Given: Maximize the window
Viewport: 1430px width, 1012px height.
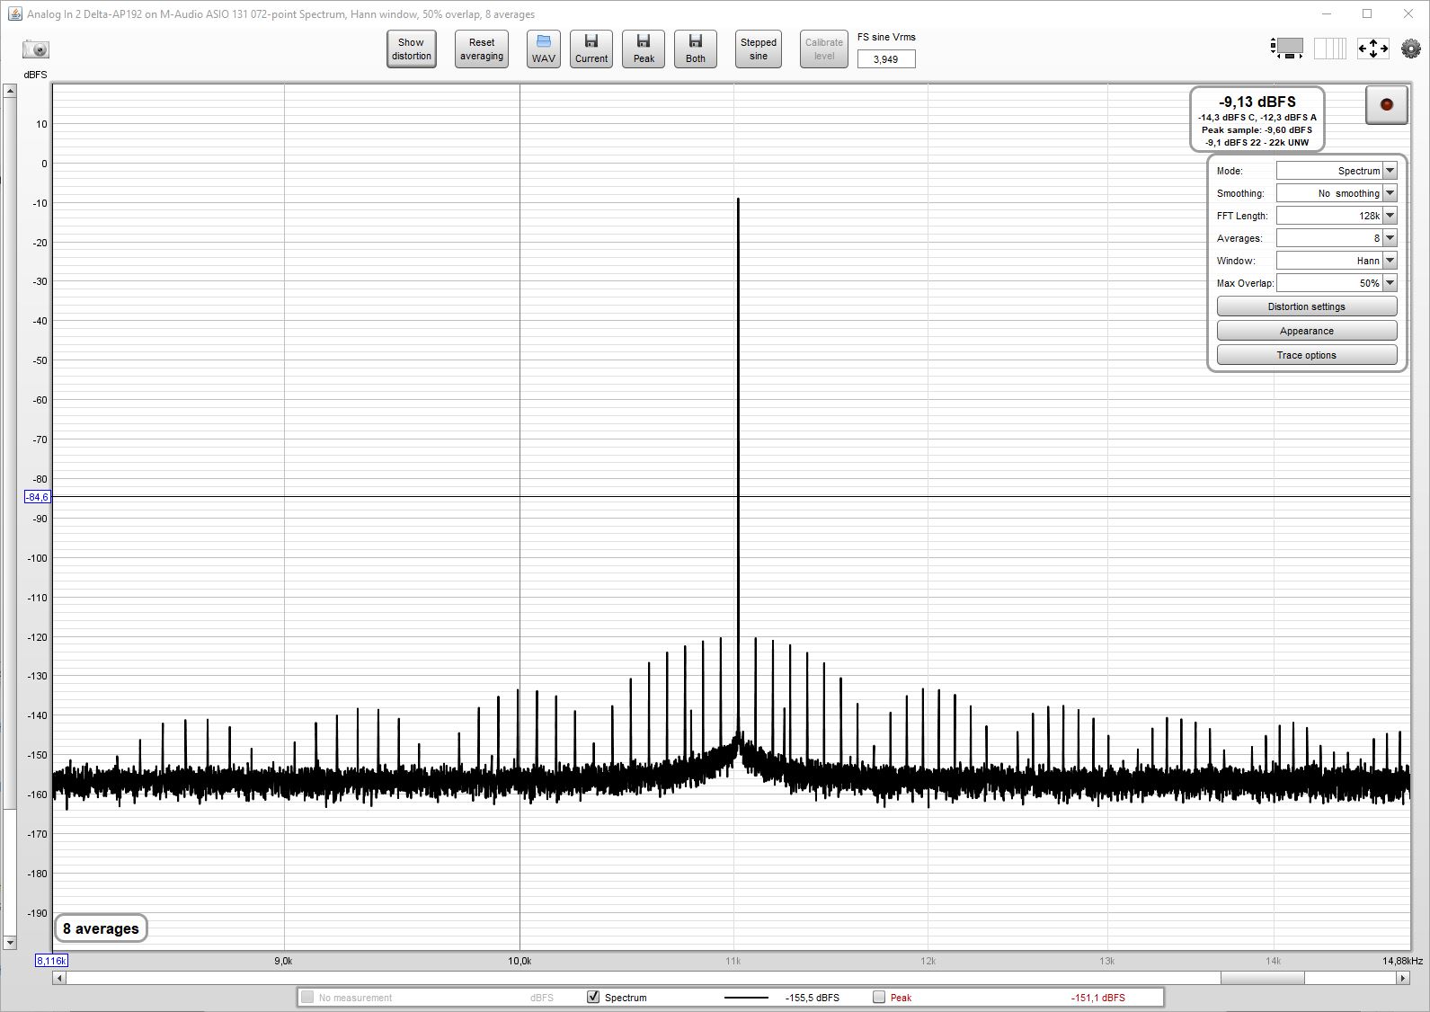Looking at the screenshot, I should coord(1367,13).
